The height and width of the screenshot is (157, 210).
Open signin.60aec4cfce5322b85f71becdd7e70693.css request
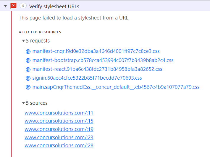coord(87,78)
